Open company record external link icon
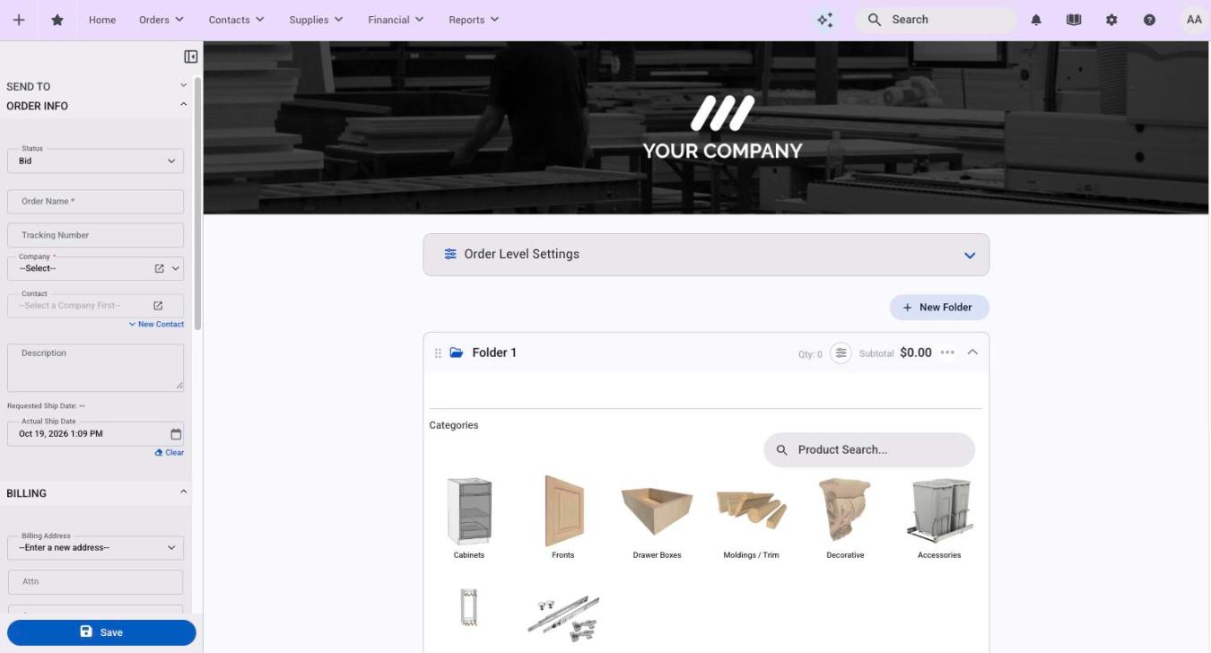This screenshot has height=653, width=1211. [160, 268]
